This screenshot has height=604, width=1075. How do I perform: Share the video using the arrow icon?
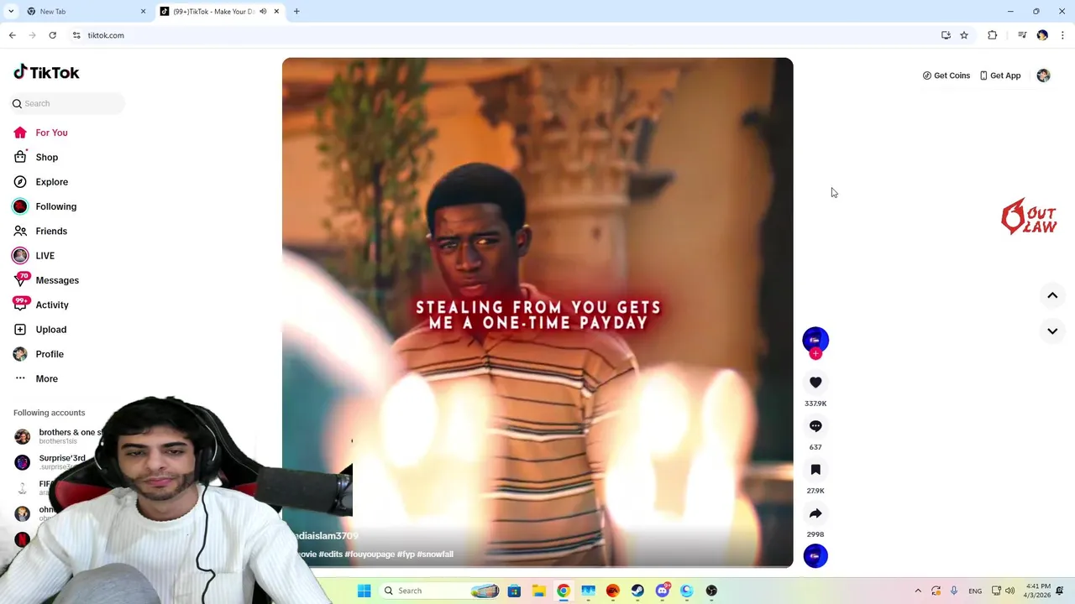[x=815, y=513]
